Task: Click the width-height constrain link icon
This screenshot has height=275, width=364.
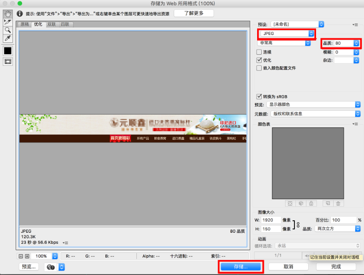Action: click(298, 224)
